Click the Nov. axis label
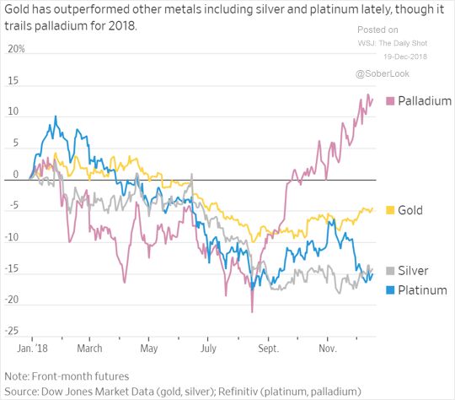This screenshot has width=455, height=400. 328,349
